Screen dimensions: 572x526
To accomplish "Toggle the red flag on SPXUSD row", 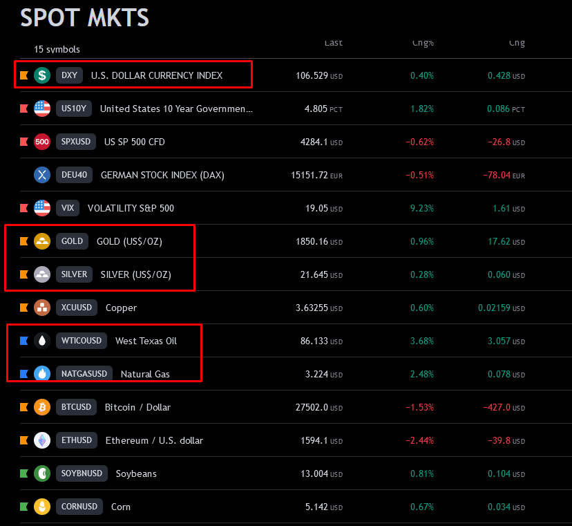I will (x=24, y=142).
